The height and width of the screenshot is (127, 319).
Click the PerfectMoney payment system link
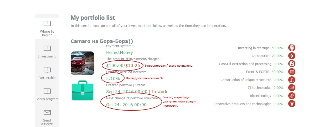click(120, 53)
